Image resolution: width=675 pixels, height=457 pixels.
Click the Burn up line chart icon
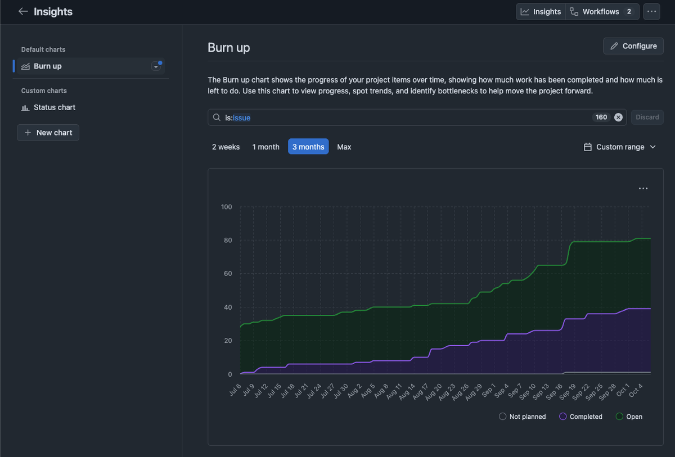(x=25, y=66)
